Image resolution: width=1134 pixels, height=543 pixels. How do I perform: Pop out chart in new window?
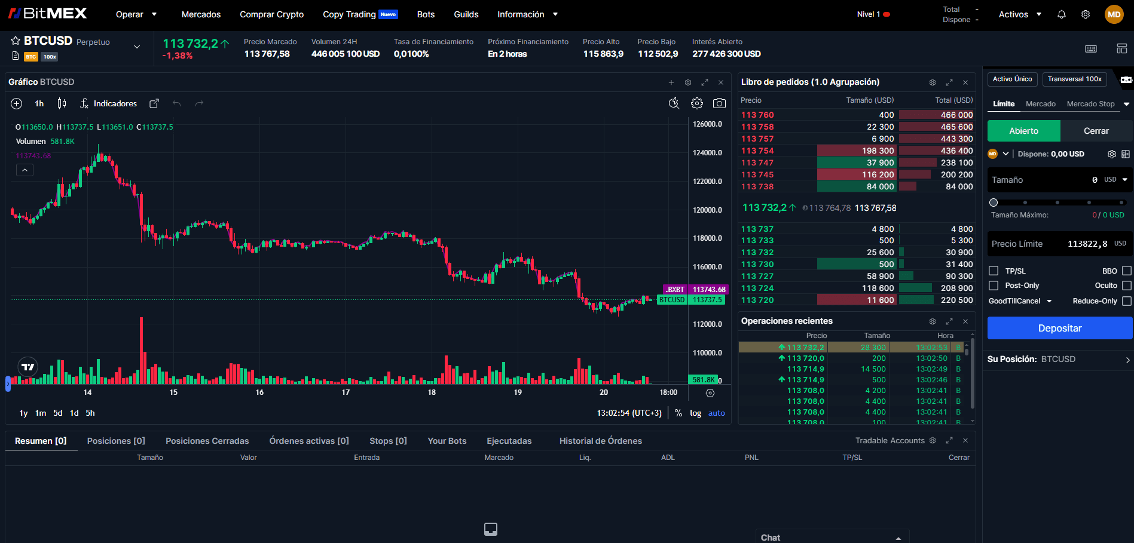tap(154, 103)
